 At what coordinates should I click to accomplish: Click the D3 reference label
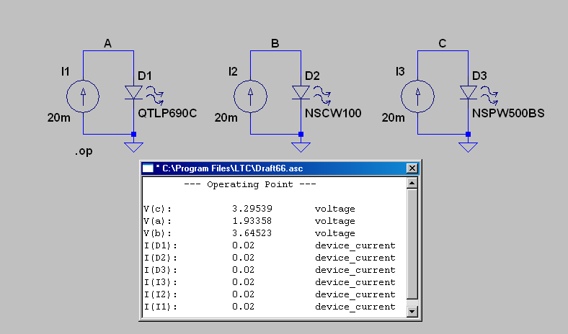[479, 76]
